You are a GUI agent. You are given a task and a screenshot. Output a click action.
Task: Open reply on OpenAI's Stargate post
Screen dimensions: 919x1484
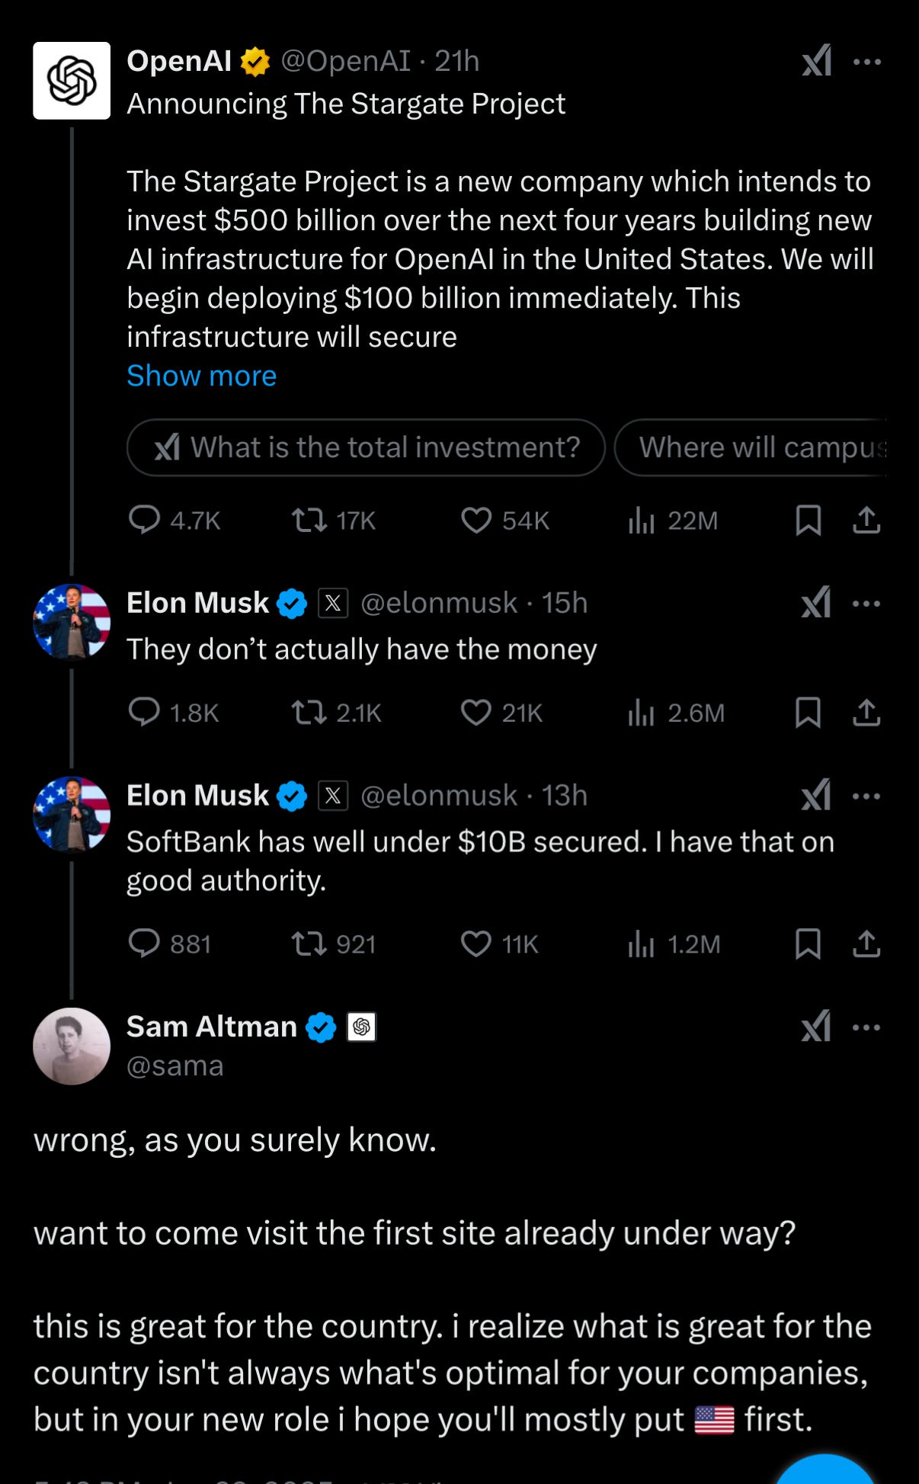175,521
